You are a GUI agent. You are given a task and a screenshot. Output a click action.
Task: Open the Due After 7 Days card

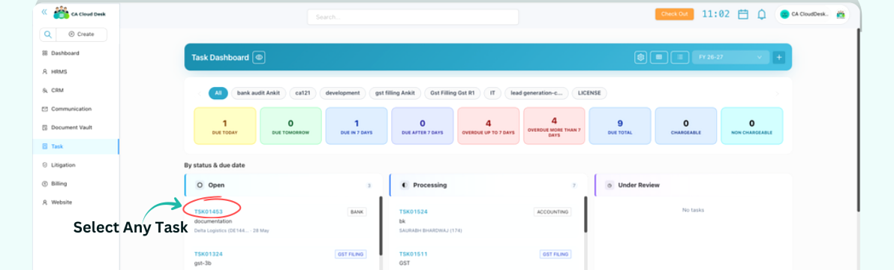click(x=423, y=126)
